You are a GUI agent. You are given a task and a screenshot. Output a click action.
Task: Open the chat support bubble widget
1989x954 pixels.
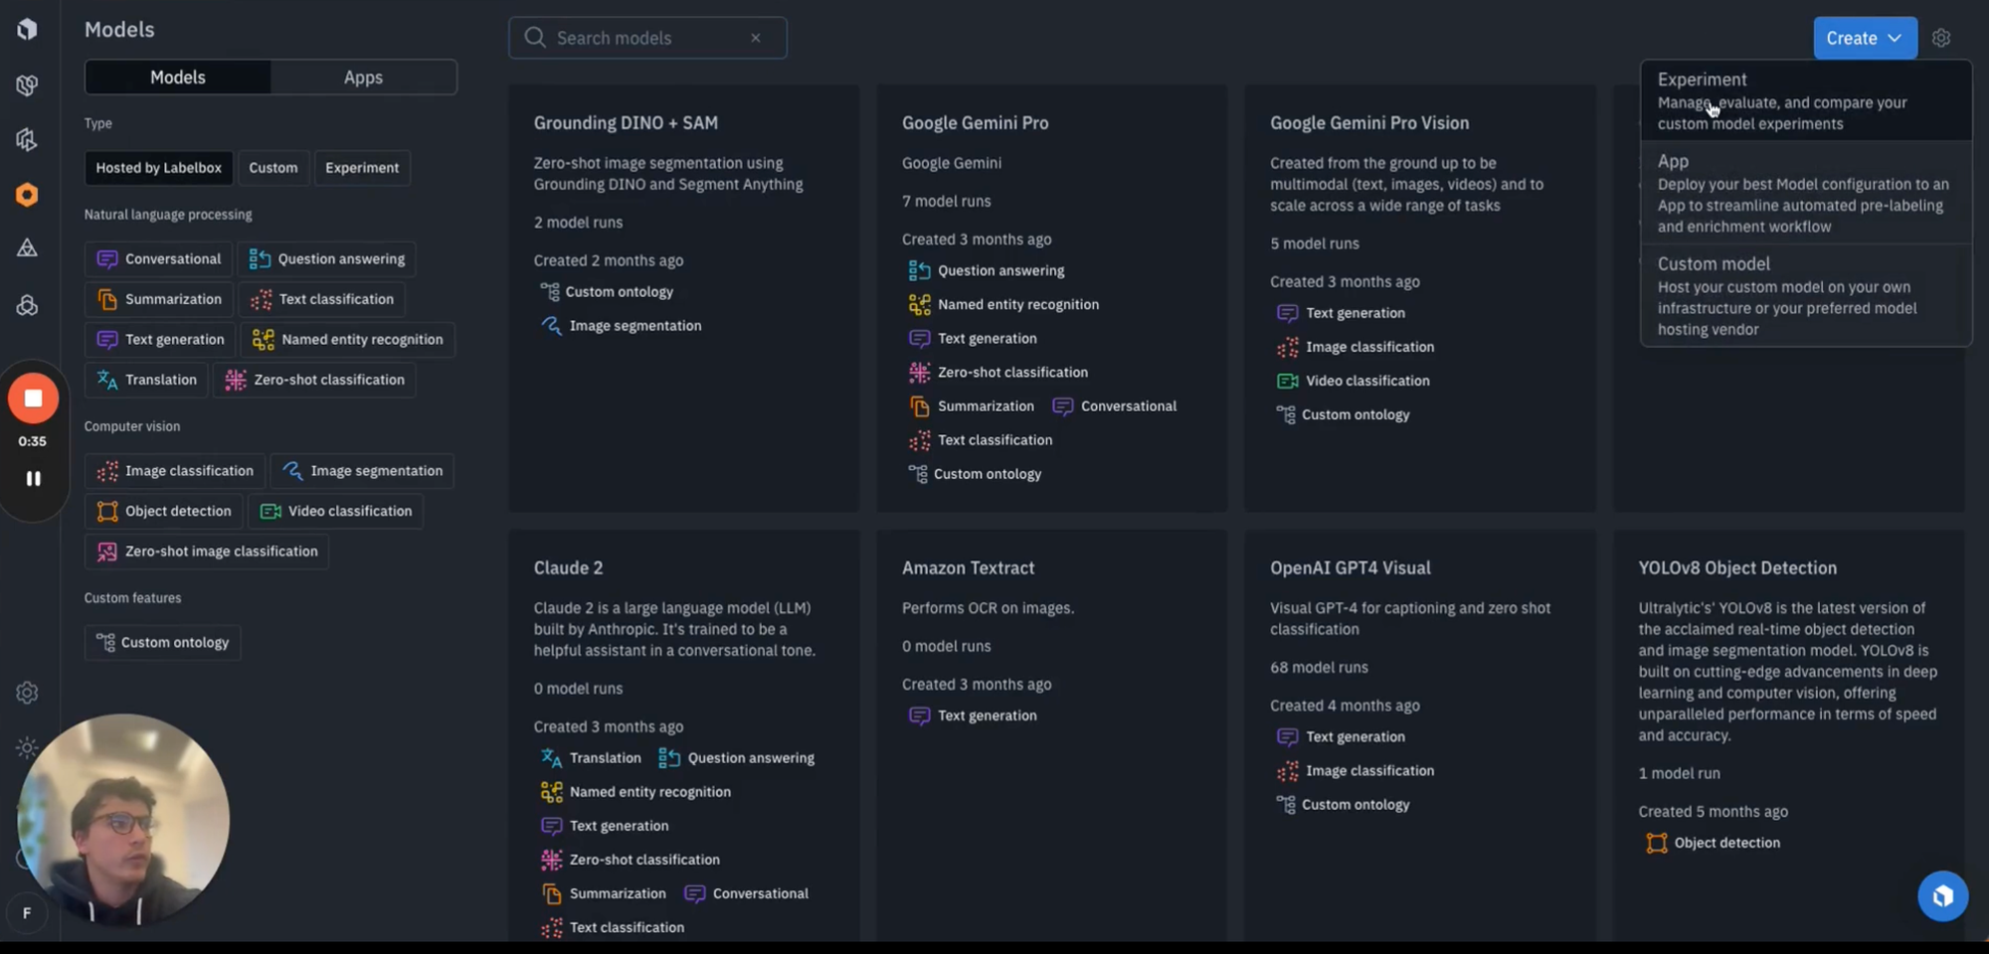[1942, 896]
